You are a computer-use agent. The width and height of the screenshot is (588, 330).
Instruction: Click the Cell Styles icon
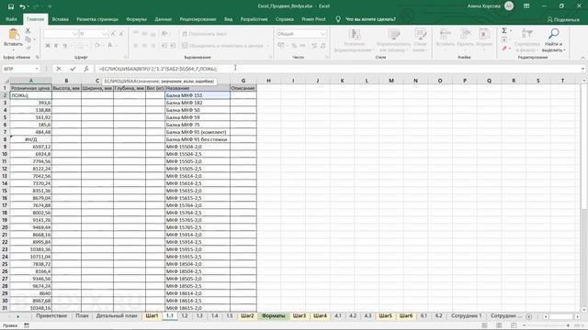tap(420, 35)
